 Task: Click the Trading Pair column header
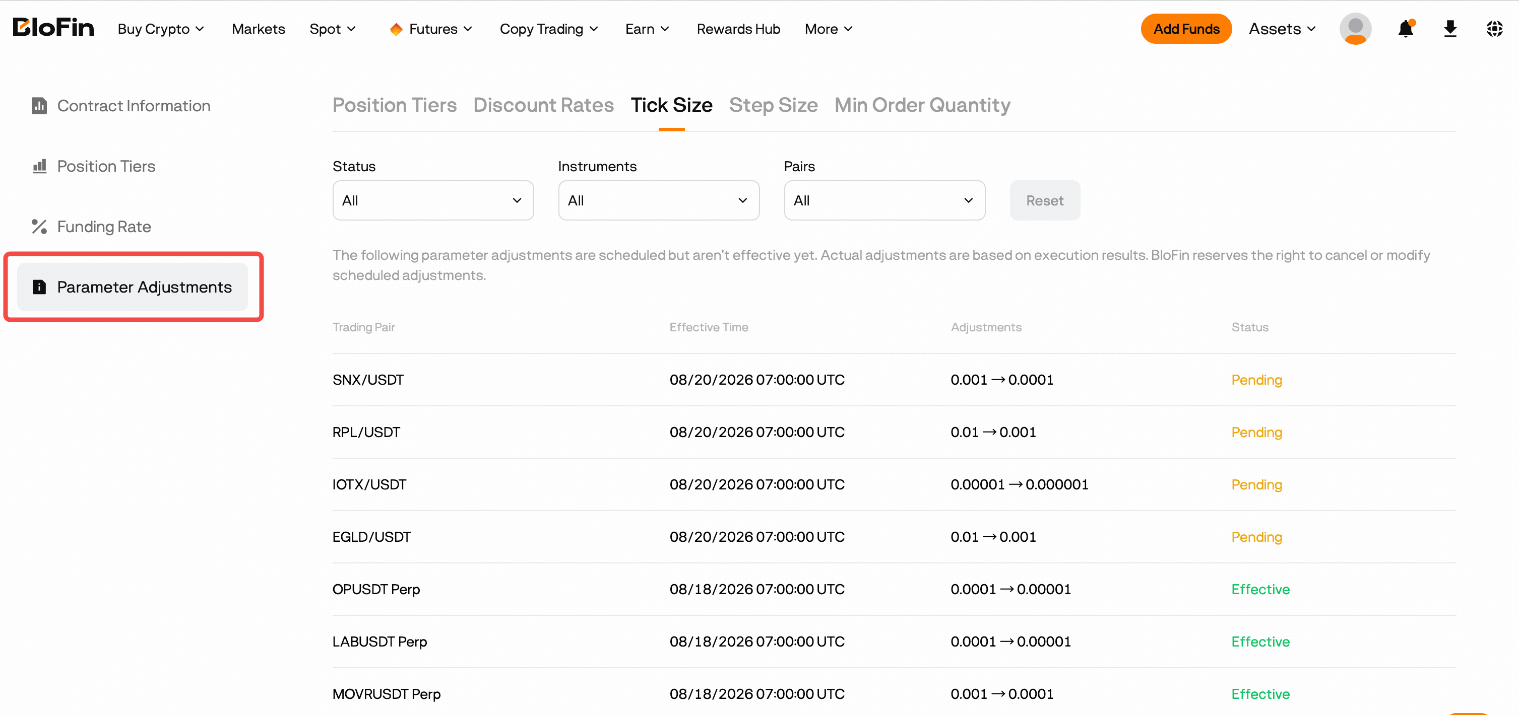363,327
